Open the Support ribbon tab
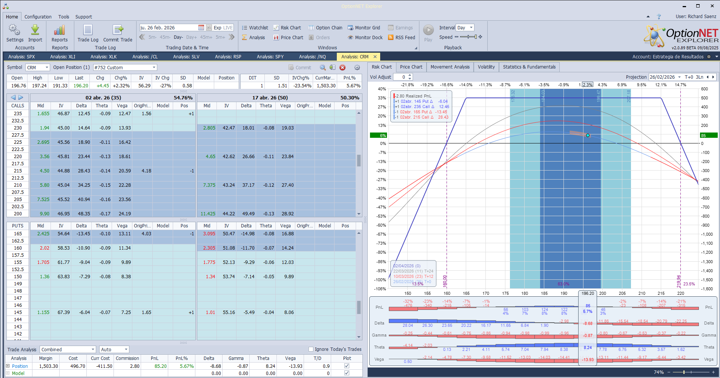This screenshot has width=720, height=378. (x=84, y=17)
